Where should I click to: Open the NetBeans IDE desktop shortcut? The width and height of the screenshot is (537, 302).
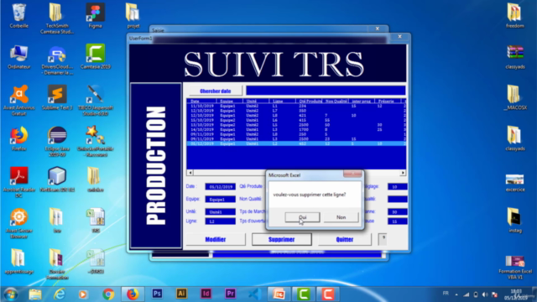pyautogui.click(x=57, y=180)
